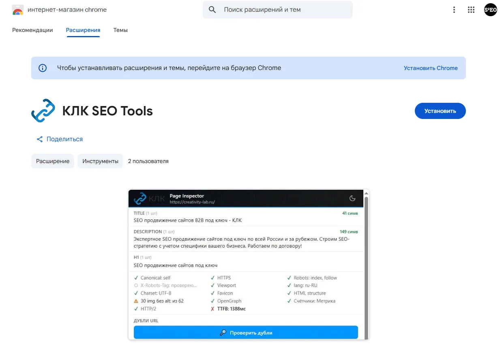Click the checkmark next to HTTPS
Image resolution: width=502 pixels, height=346 pixels.
(x=213, y=278)
